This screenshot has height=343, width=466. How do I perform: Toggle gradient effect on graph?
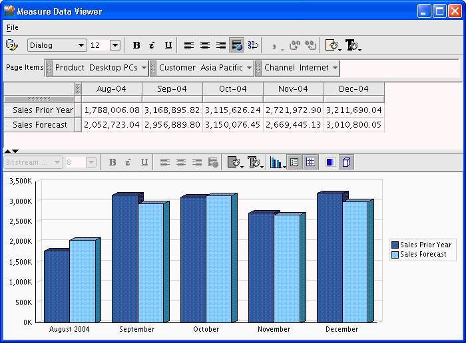330,162
